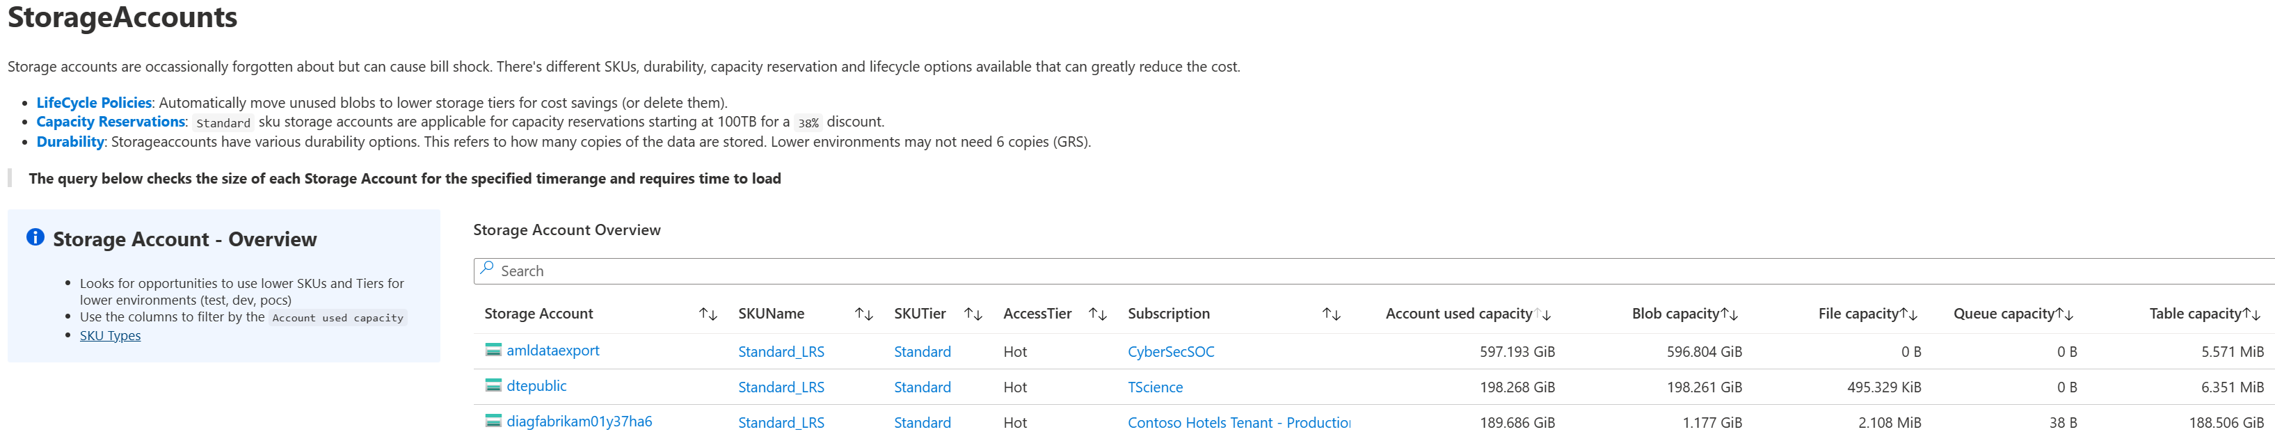Click the Subscription column header
This screenshot has height=441, width=2275.
pyautogui.click(x=1168, y=314)
